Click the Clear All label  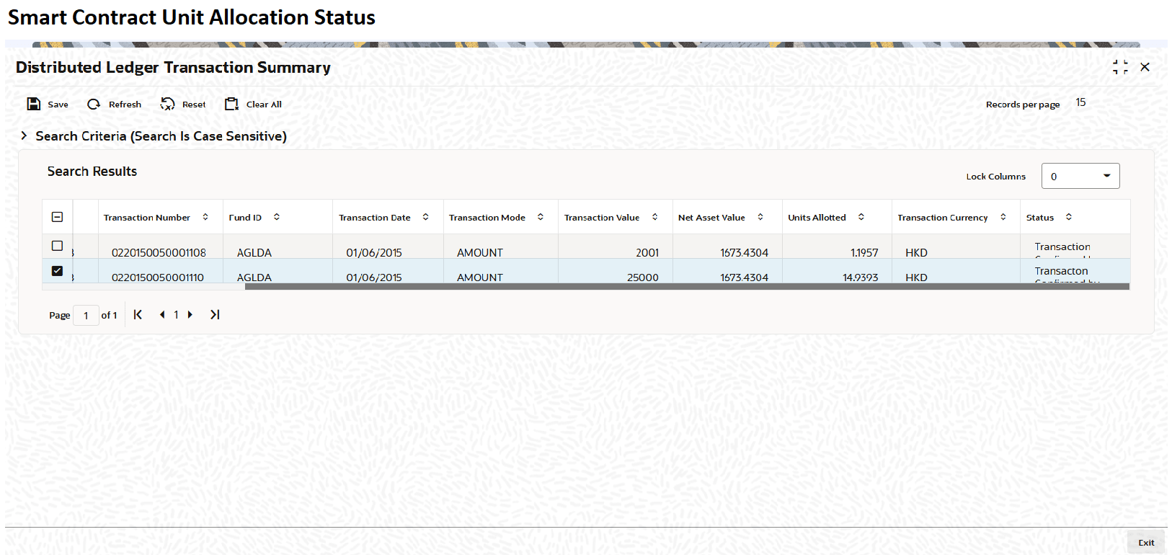click(264, 105)
